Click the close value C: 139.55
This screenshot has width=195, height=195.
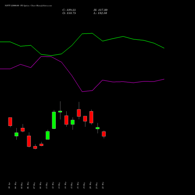[x=69, y=10]
